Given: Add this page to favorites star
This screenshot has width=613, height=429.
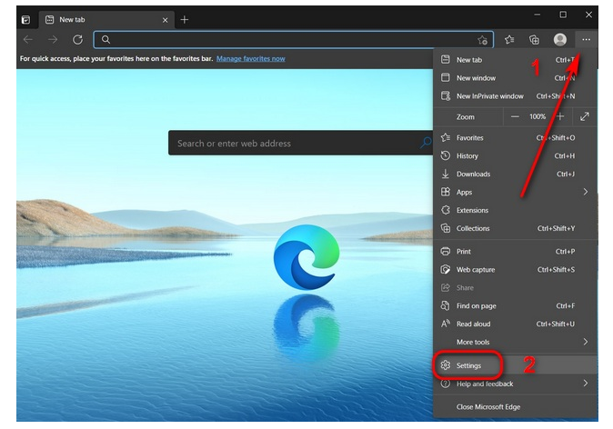Looking at the screenshot, I should pyautogui.click(x=483, y=40).
